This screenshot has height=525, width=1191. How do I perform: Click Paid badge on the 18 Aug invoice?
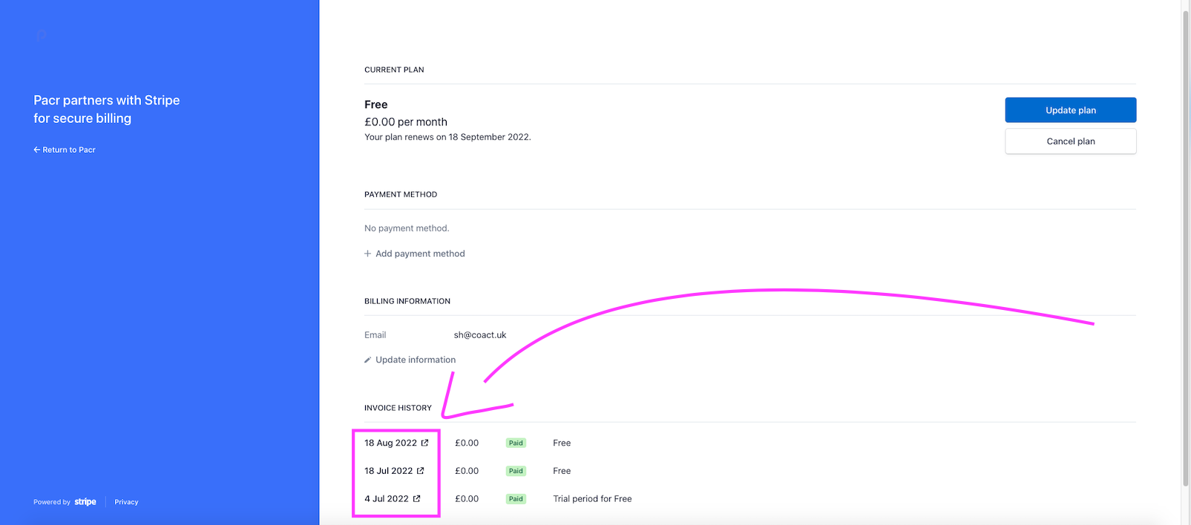point(516,443)
